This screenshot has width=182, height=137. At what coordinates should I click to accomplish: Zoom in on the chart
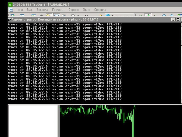[x=164, y=15]
